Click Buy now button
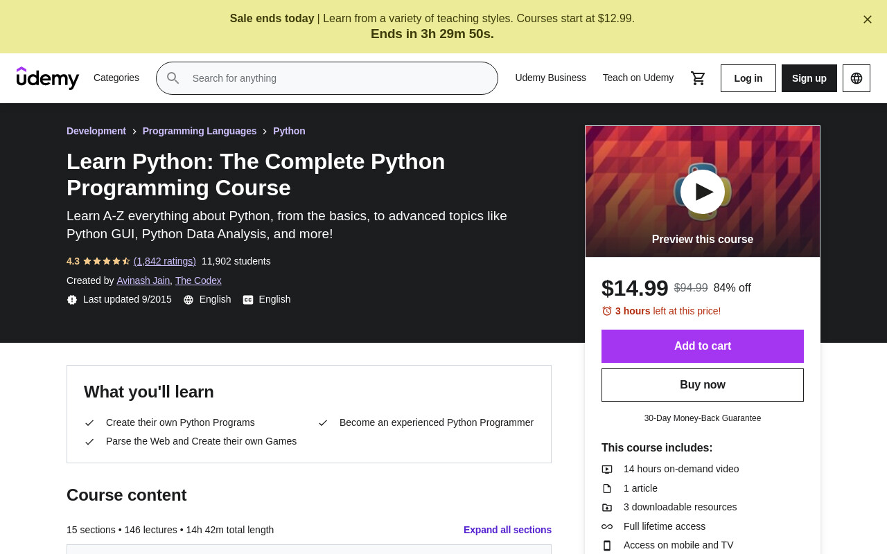The image size is (887, 554). tap(703, 385)
